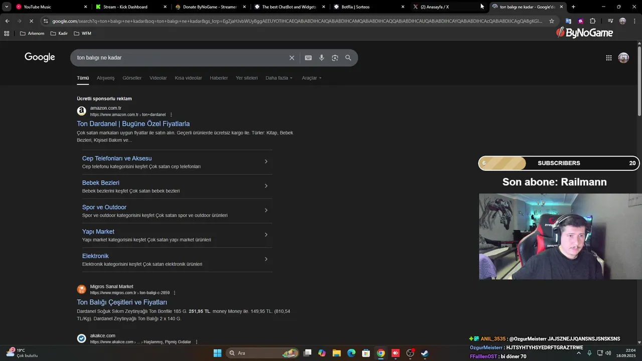Open the tab search dropdown
Screen dimensions: 642x361
(x=7, y=7)
